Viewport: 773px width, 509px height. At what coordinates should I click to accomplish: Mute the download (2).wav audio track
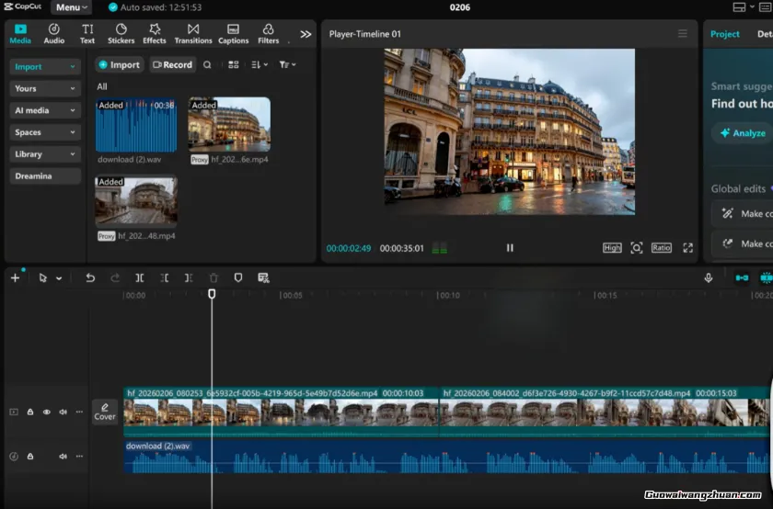pos(63,457)
